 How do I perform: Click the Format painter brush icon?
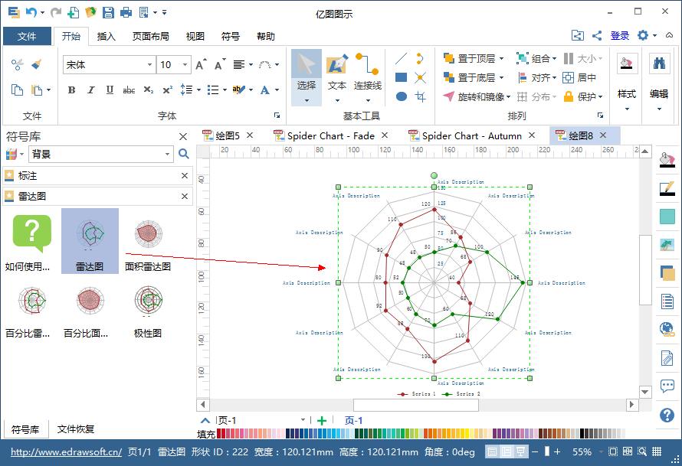(37, 65)
